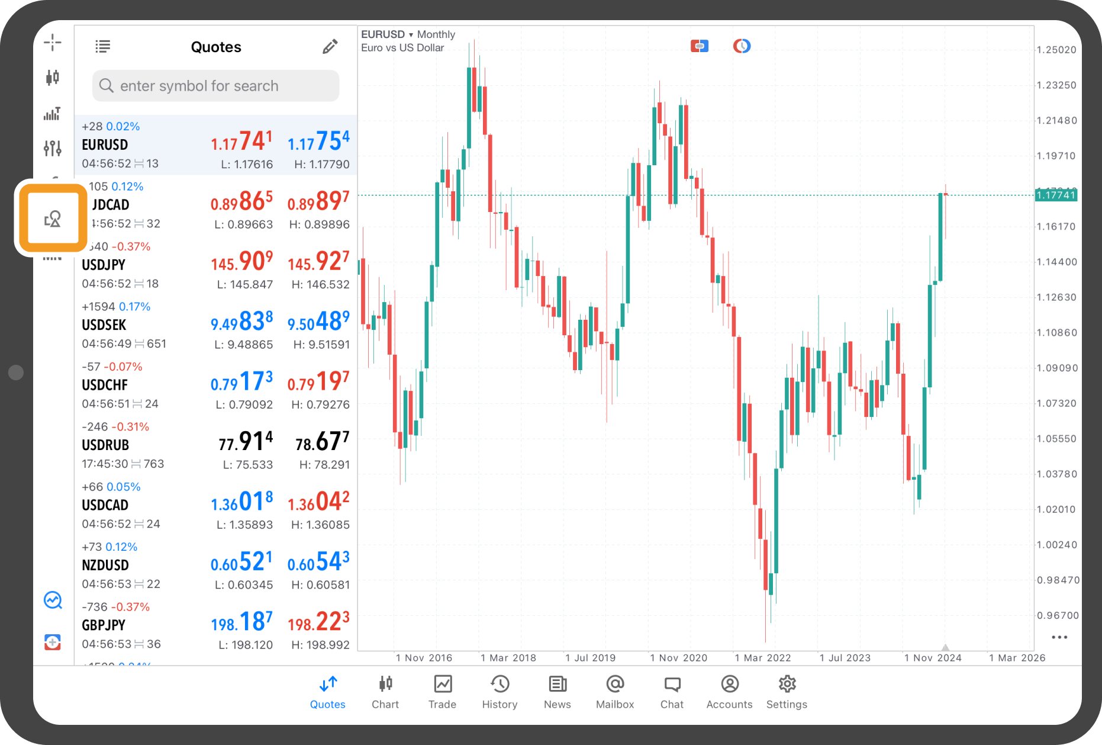Tap the green current price label 1.17741
The height and width of the screenshot is (745, 1102).
[x=1056, y=195]
